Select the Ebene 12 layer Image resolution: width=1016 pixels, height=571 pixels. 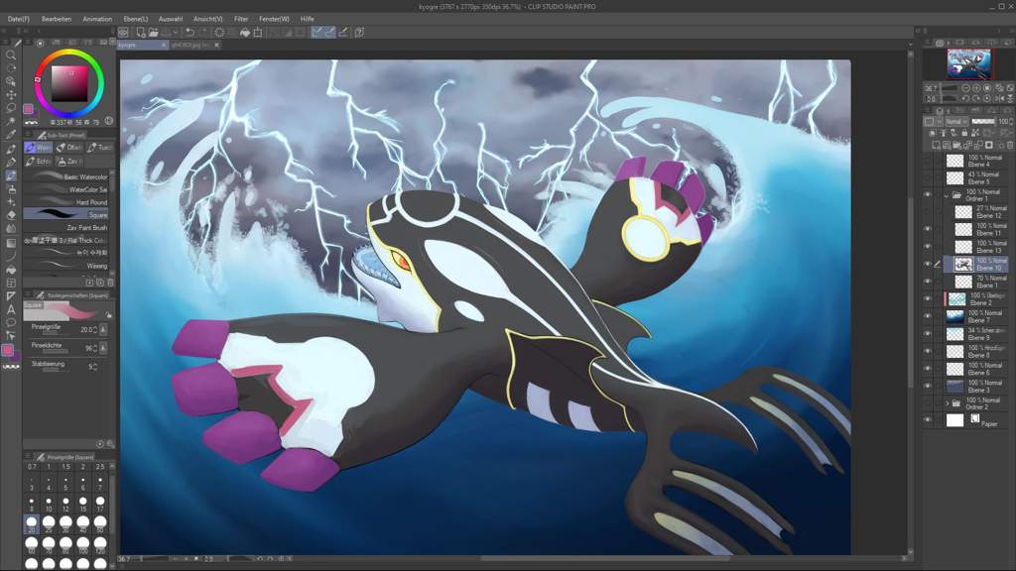click(980, 212)
